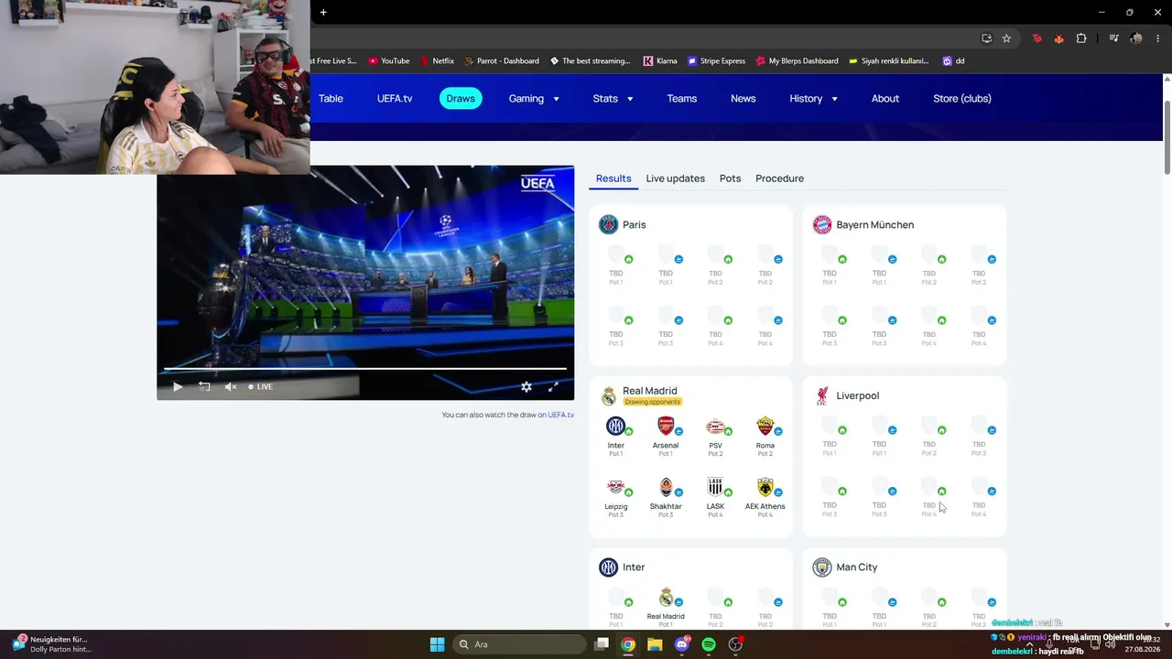Viewport: 1172px width, 659px height.
Task: Click the Man City team name
Action: click(x=857, y=567)
